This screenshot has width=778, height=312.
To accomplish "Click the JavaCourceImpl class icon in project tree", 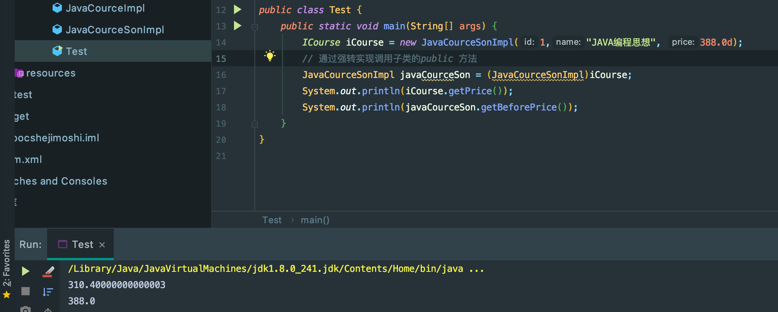I will coord(57,8).
